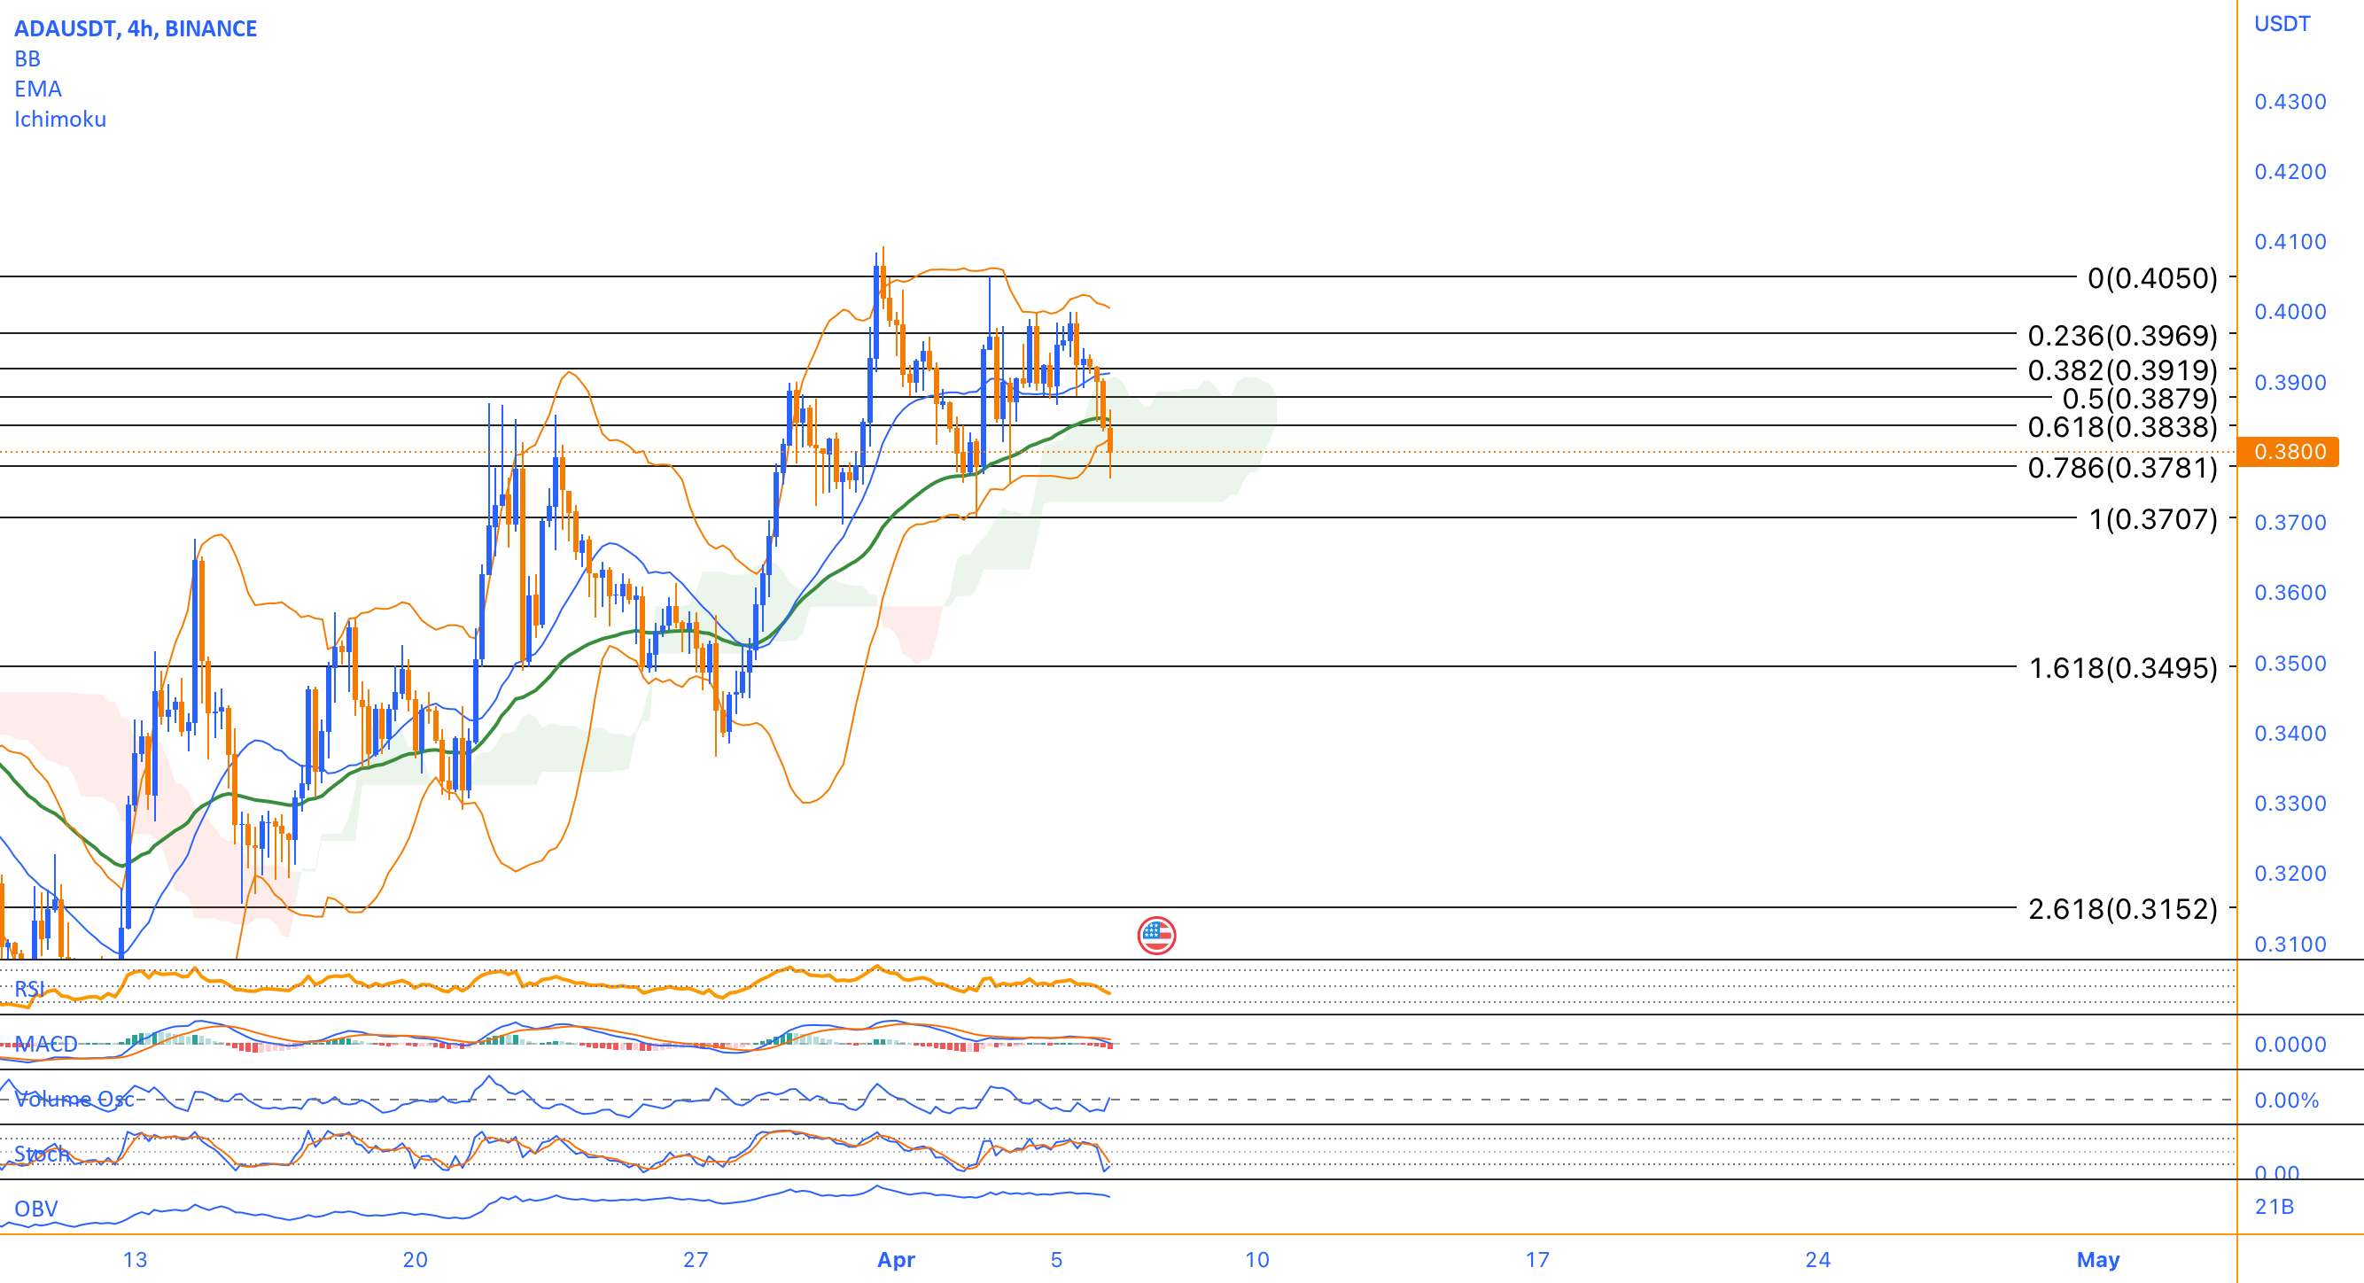Click the 0.4300 price axis value
2364x1283 pixels.
click(x=2290, y=102)
